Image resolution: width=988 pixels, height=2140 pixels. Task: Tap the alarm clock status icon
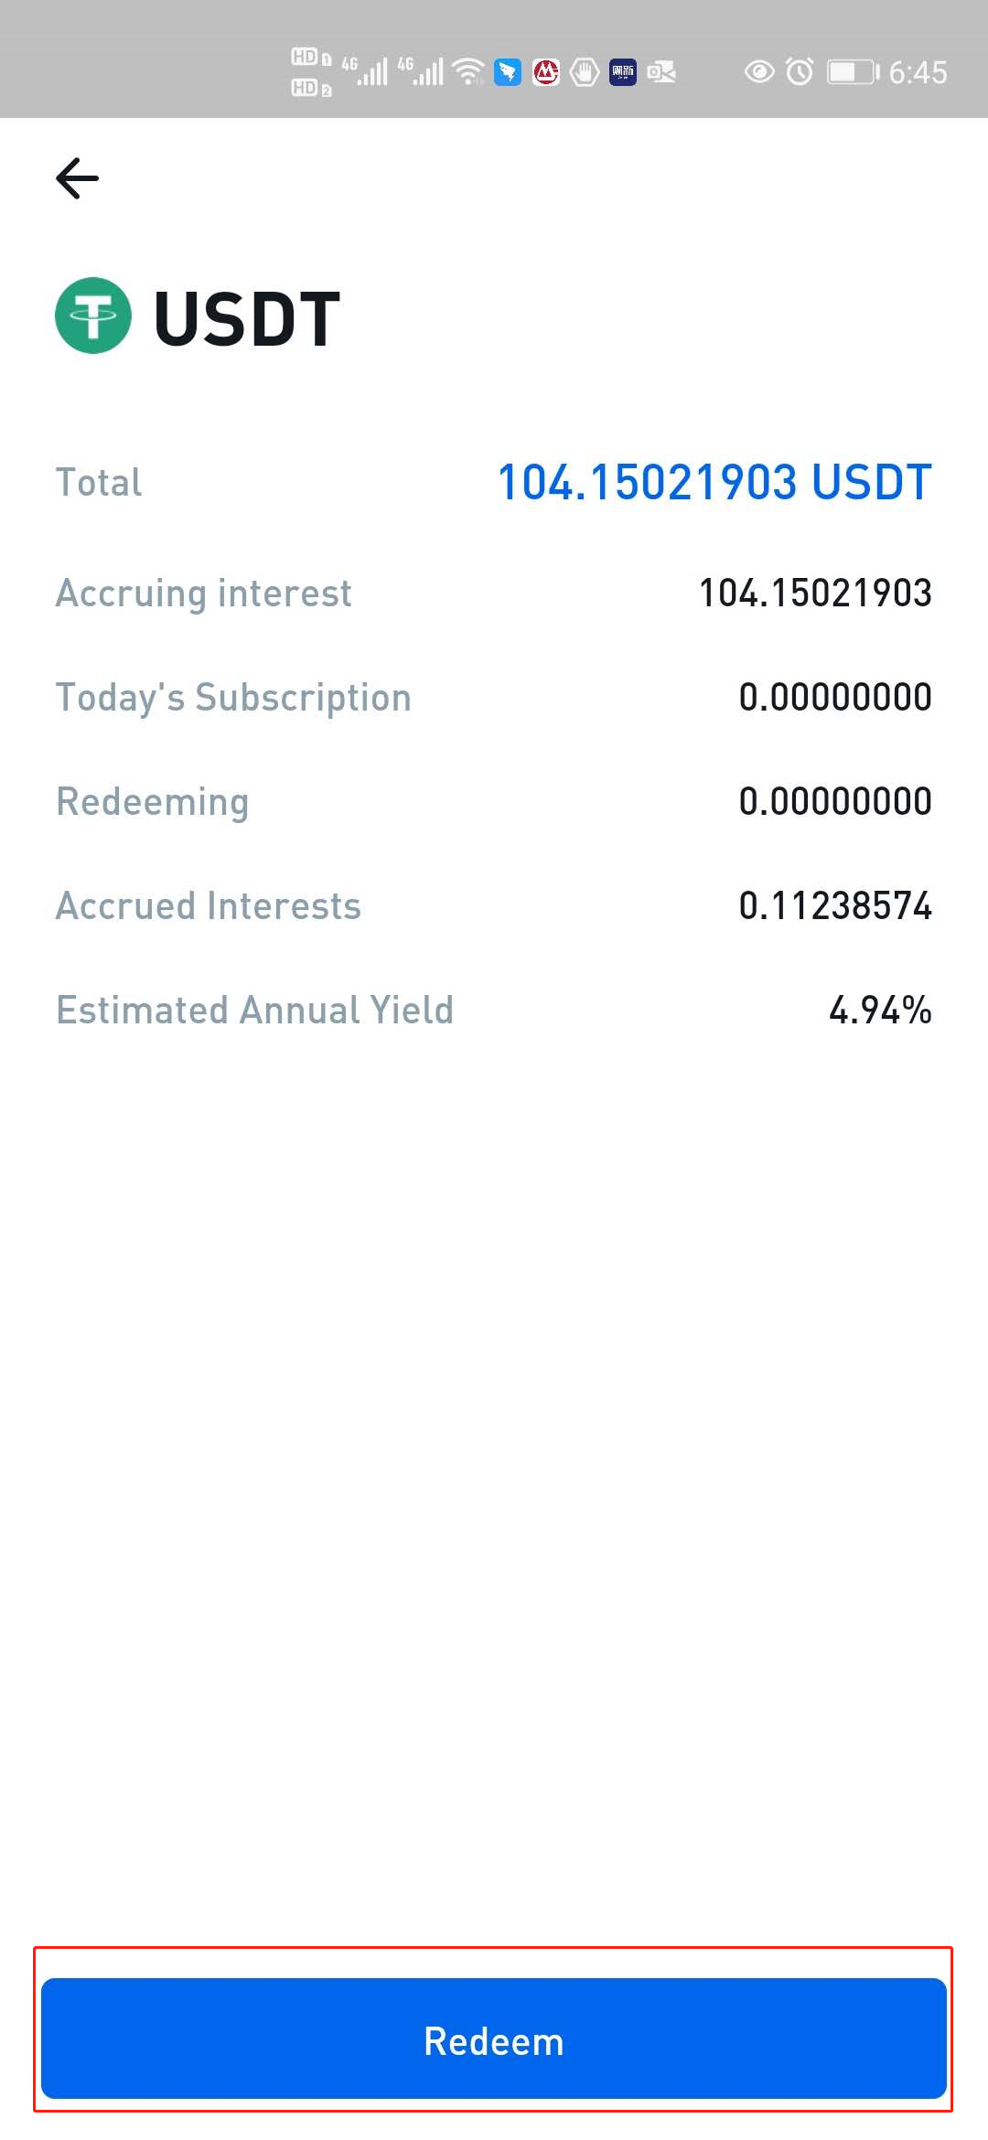(800, 71)
